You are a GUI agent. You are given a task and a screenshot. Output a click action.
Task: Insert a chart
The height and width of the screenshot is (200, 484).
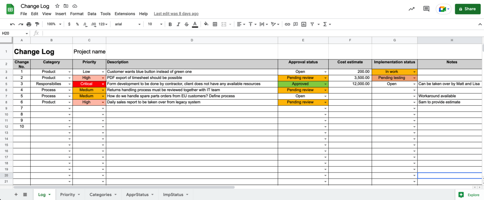[303, 24]
